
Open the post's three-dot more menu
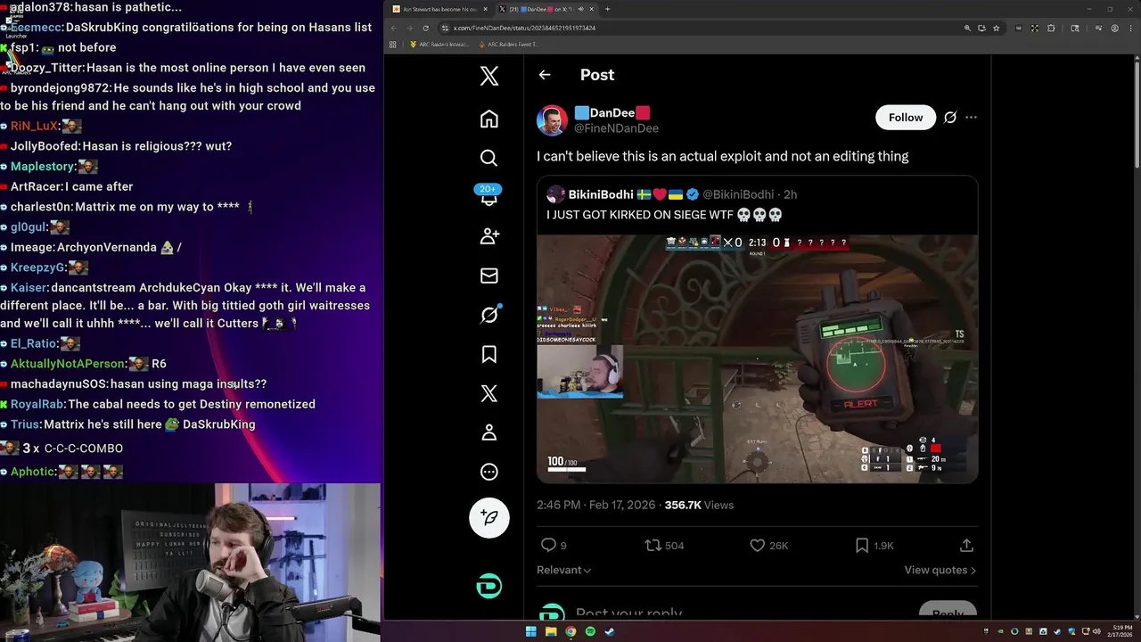pyautogui.click(x=971, y=118)
